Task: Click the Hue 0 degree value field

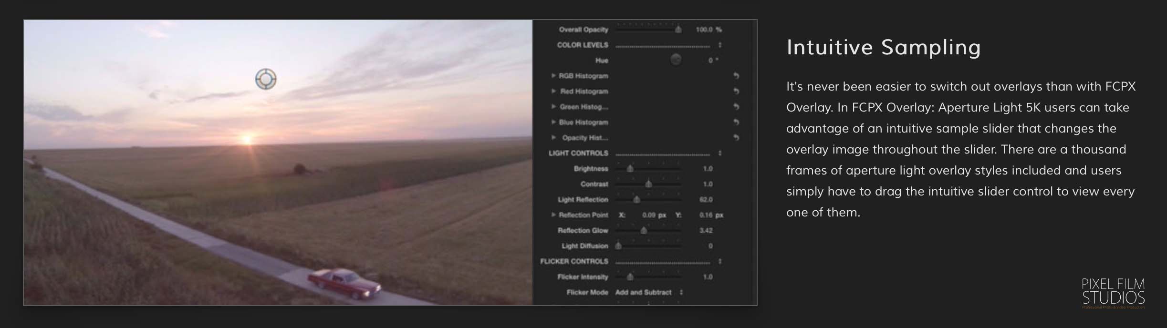Action: tap(713, 60)
